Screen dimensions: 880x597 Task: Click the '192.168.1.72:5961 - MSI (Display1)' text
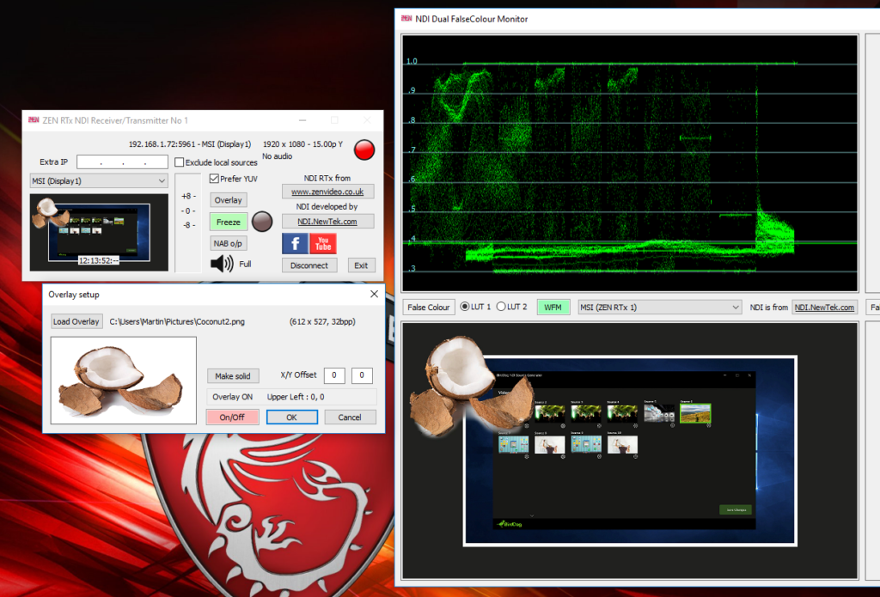click(x=190, y=144)
